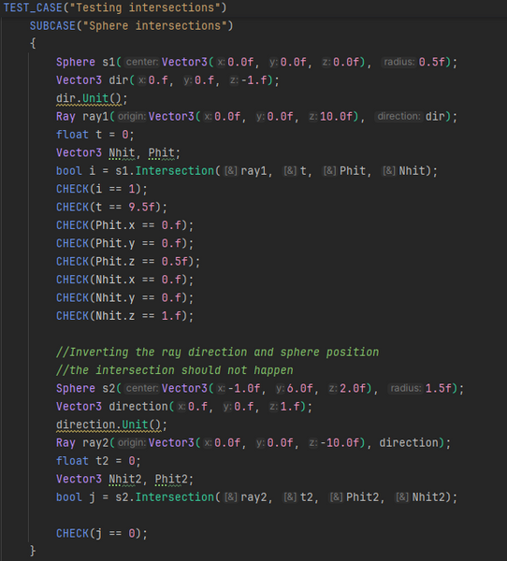The height and width of the screenshot is (561, 507).
Task: Click the -10.0f z value of ray2 origin
Action: click(x=340, y=443)
